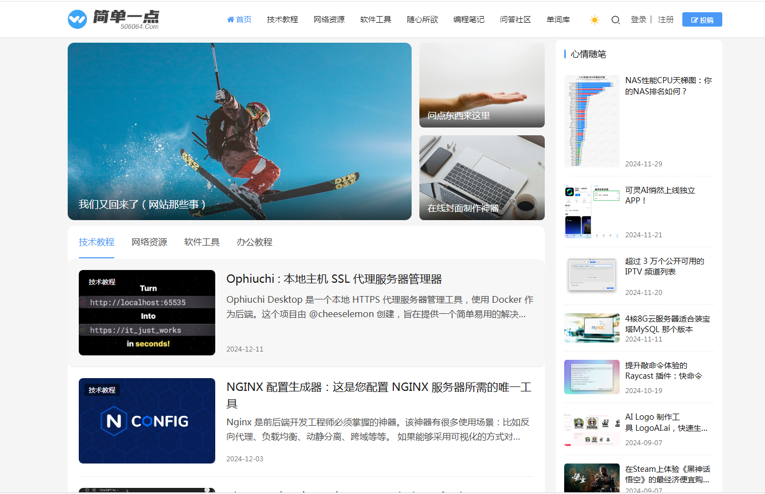
Task: Click the date 2024-12-03 under NGINX article
Action: point(245,459)
